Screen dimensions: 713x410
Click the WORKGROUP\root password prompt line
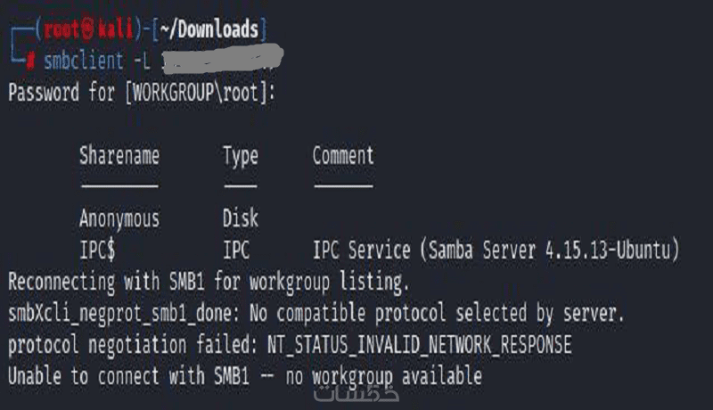pos(141,93)
